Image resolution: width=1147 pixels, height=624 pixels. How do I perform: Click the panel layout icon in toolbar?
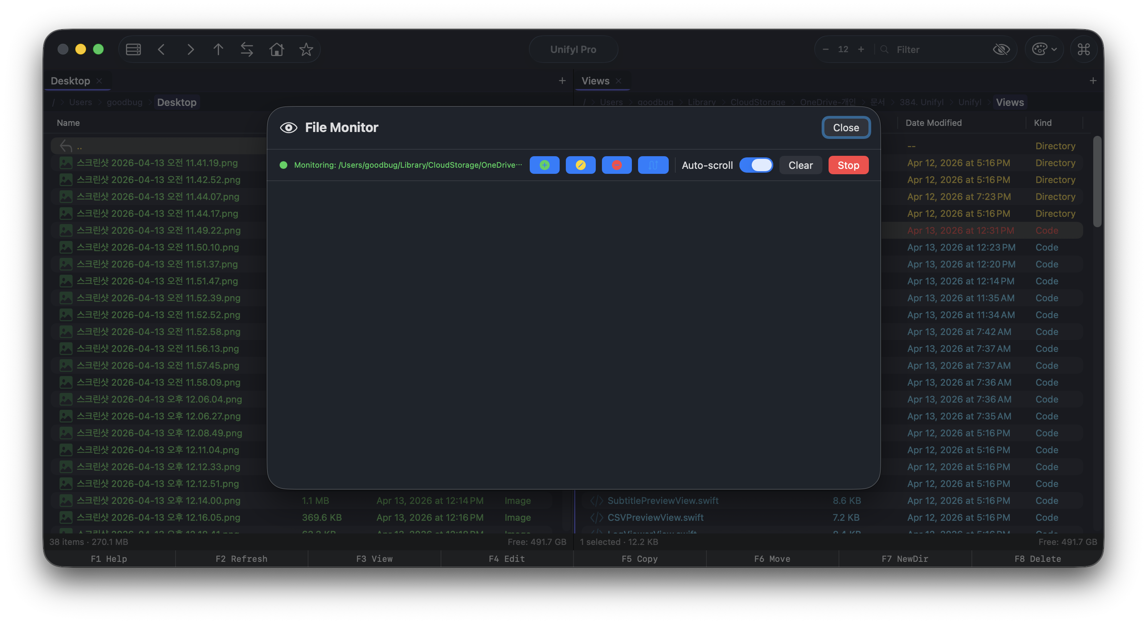133,50
